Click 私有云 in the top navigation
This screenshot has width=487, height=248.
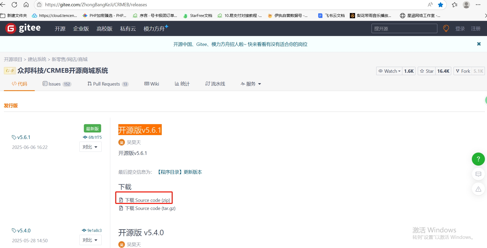(128, 29)
